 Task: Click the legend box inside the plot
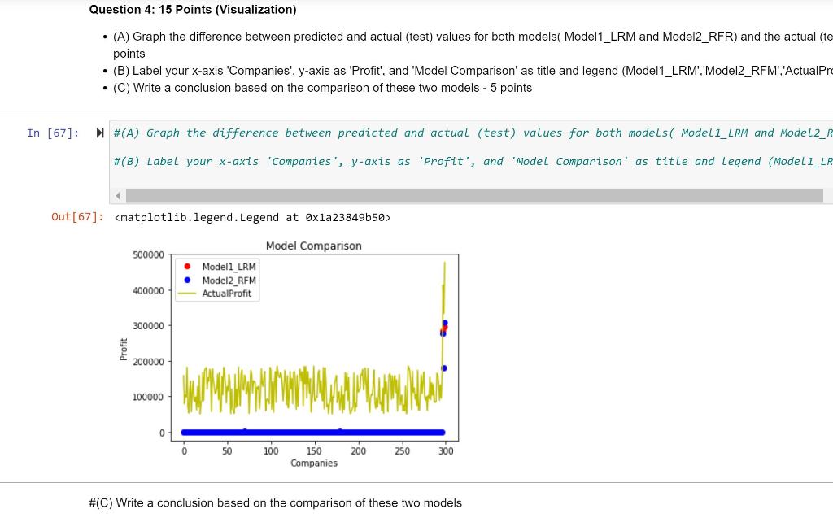click(216, 279)
